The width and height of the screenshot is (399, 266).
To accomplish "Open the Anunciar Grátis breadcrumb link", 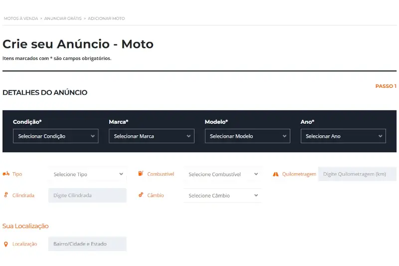I will tap(62, 18).
